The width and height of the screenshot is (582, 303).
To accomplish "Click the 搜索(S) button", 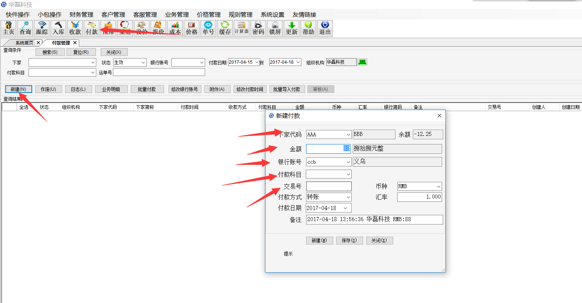I will point(50,52).
